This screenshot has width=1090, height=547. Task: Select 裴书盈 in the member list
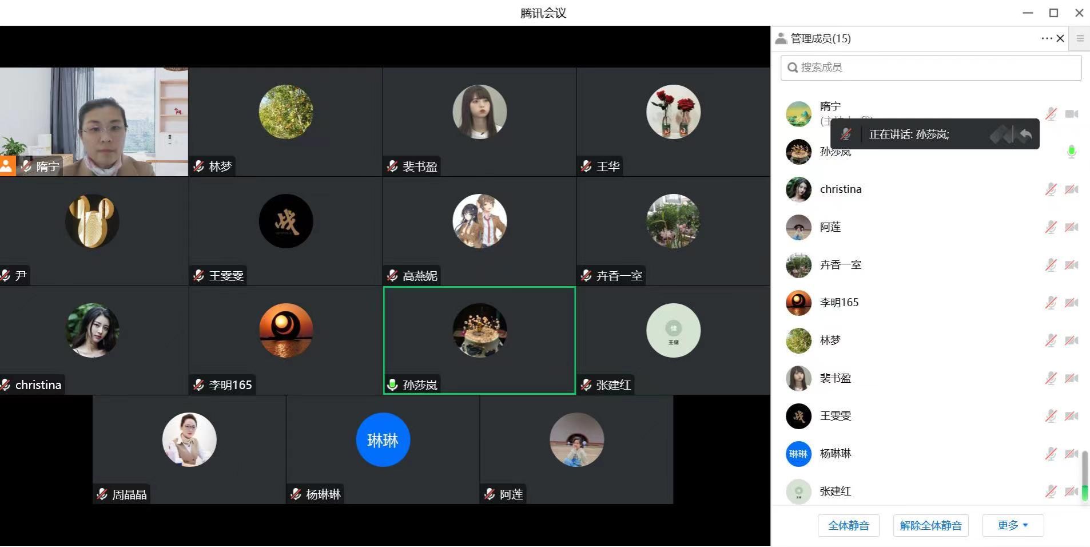coord(835,378)
